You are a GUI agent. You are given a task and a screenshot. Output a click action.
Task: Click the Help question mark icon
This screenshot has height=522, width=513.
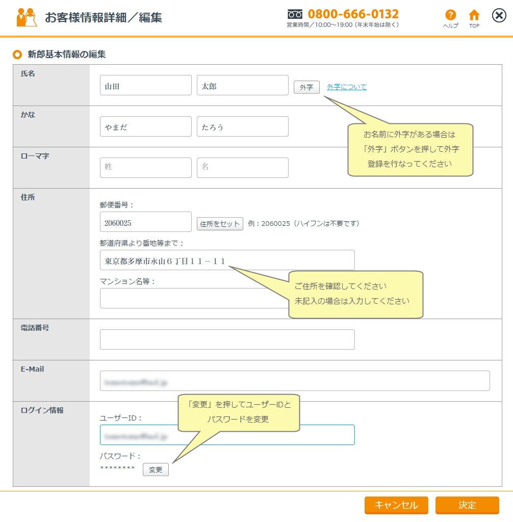pos(450,15)
